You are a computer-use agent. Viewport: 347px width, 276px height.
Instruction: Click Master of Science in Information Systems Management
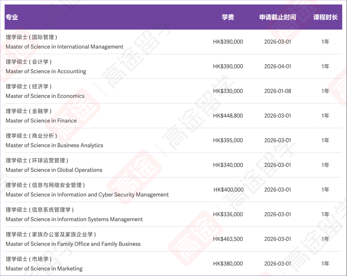[x=74, y=219]
